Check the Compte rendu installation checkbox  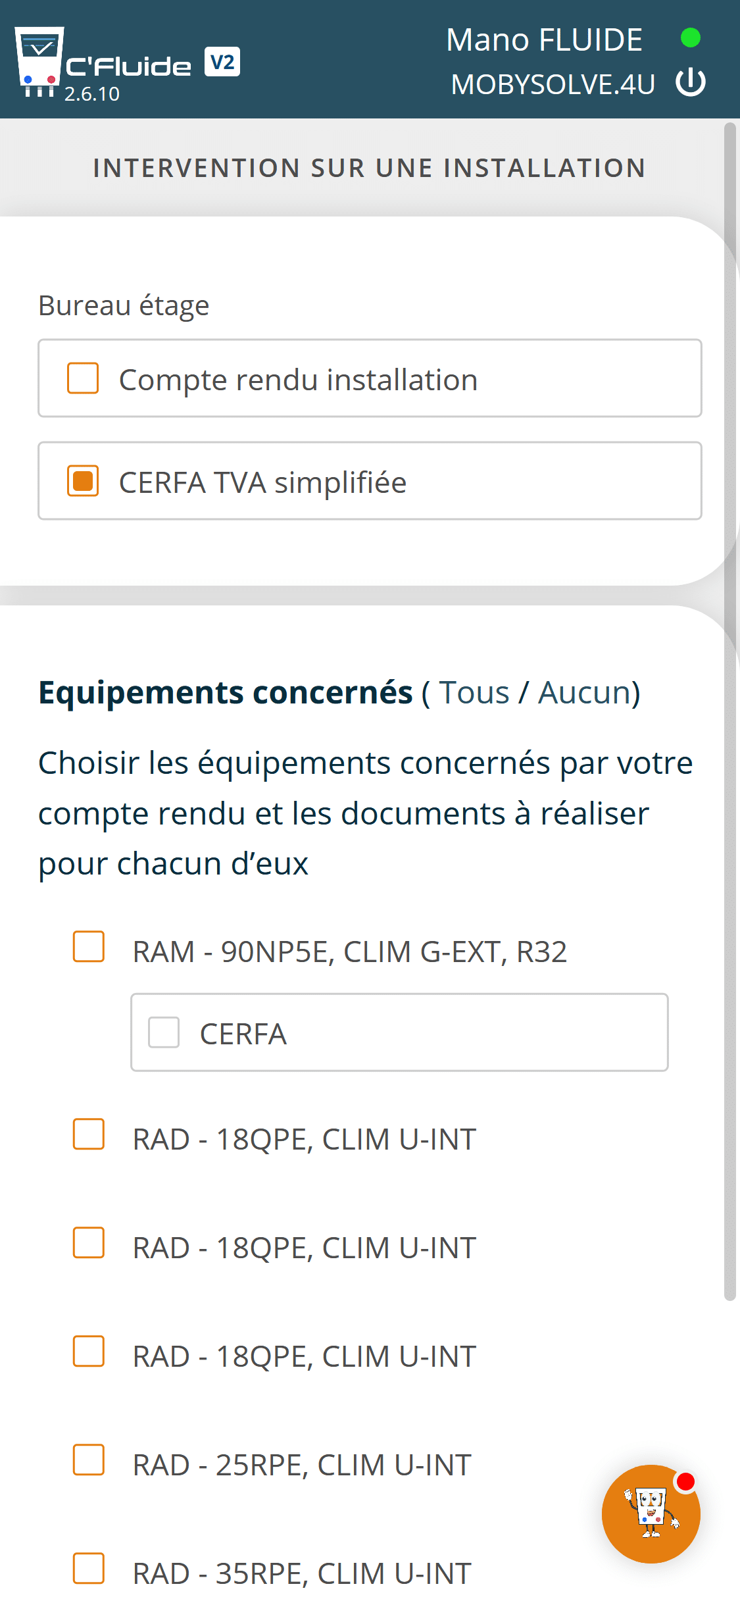[x=83, y=378]
